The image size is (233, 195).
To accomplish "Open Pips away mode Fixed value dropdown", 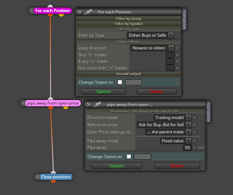I will (176, 141).
